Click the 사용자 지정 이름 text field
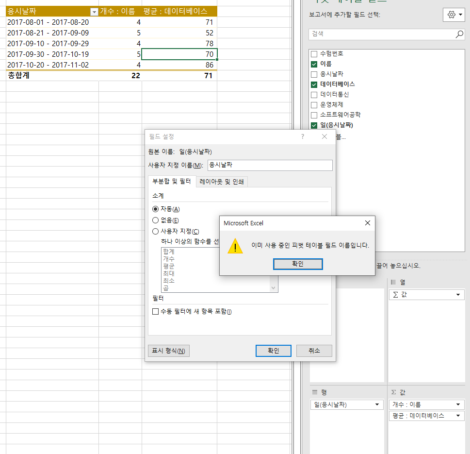Viewport: 470px width, 454px height. 270,165
